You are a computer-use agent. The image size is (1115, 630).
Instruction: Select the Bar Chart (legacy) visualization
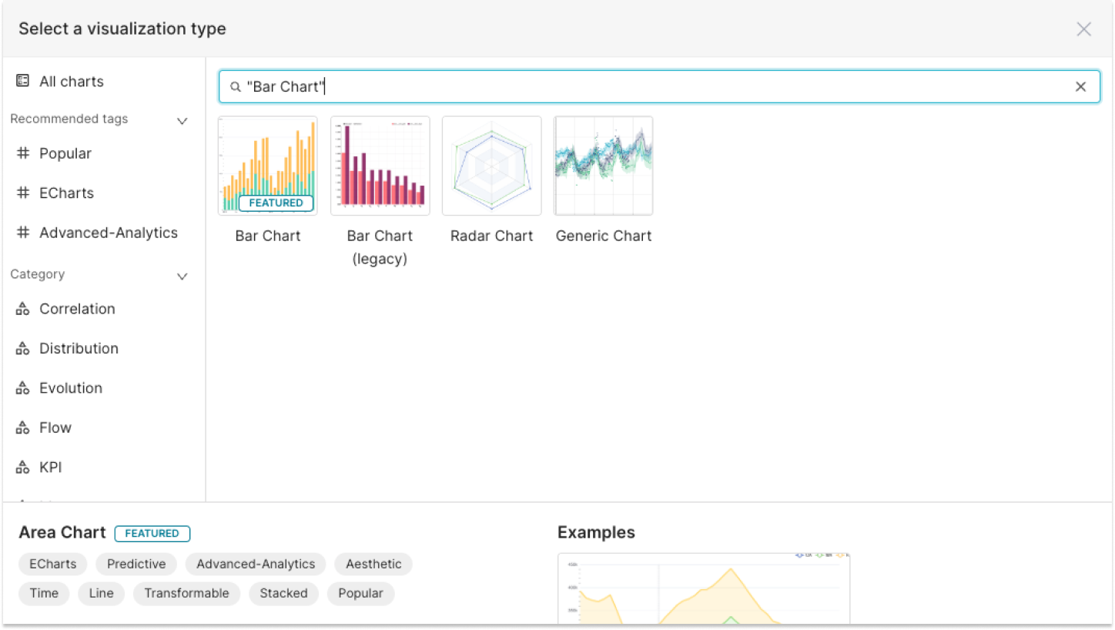(380, 165)
